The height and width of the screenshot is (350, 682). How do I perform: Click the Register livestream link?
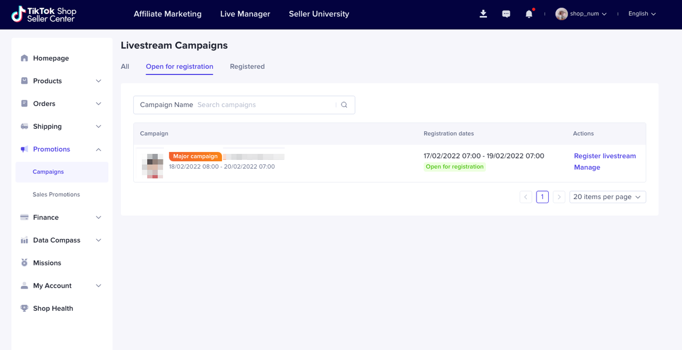pos(605,156)
